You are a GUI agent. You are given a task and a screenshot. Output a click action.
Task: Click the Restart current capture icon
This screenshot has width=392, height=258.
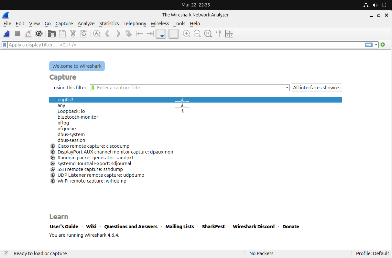[x=28, y=34]
